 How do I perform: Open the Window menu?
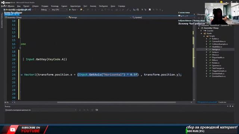113,6
